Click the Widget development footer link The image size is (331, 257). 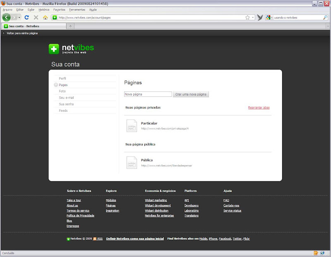[x=158, y=205]
